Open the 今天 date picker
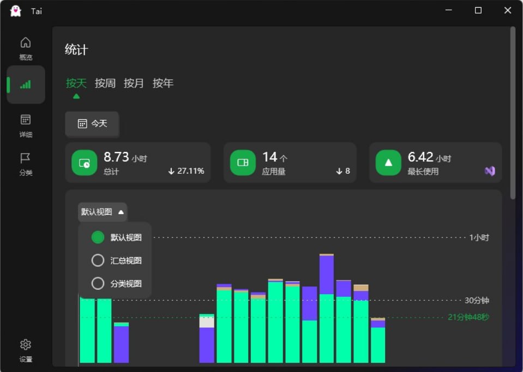This screenshot has height=372, width=523. (x=92, y=124)
